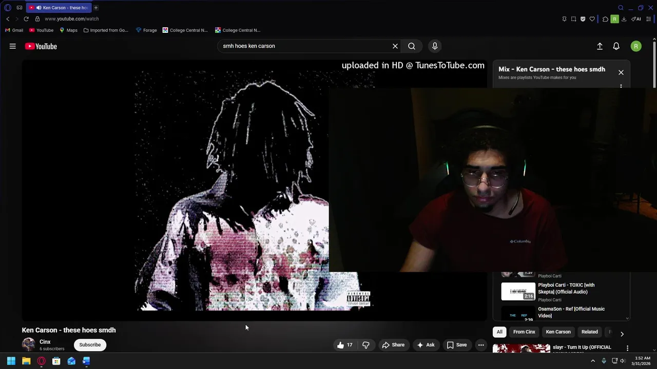Add page to bookmarks with heart
This screenshot has height=369, width=657.
(592, 19)
